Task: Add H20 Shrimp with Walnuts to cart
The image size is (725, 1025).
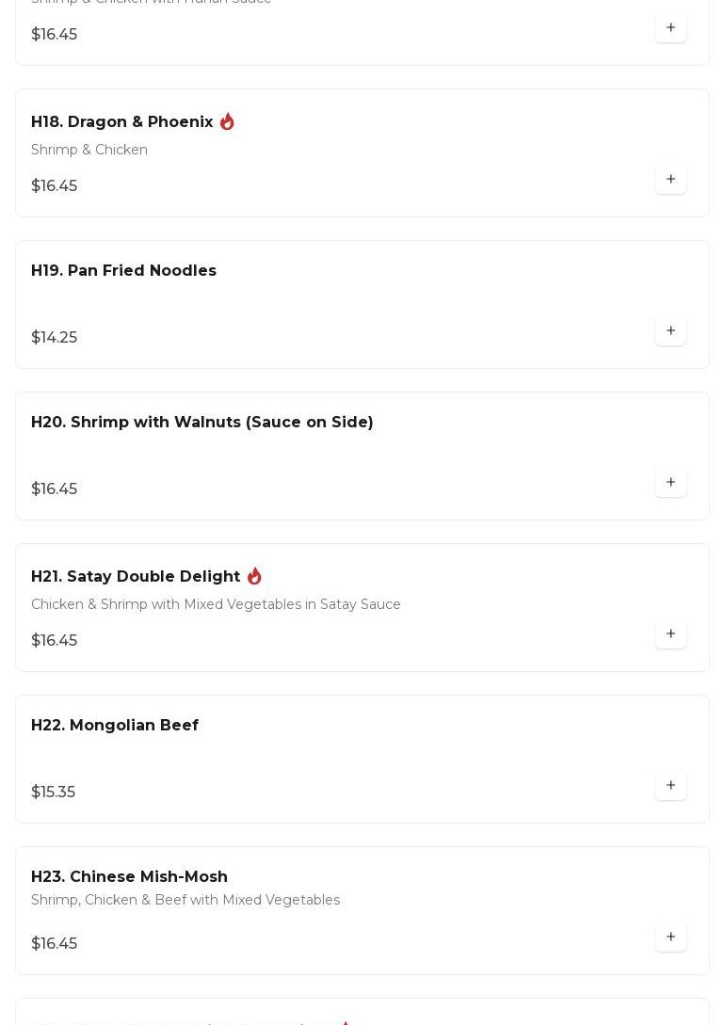Action: [670, 482]
